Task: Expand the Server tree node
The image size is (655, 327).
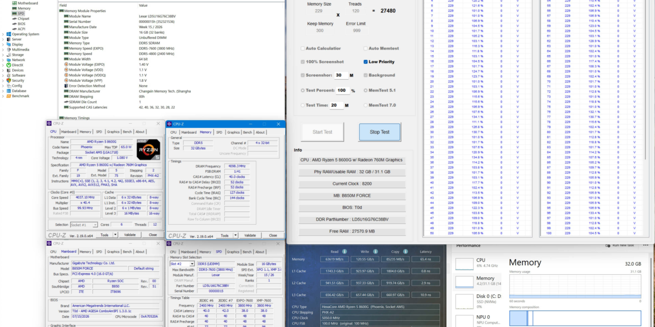Action: [x=3, y=39]
